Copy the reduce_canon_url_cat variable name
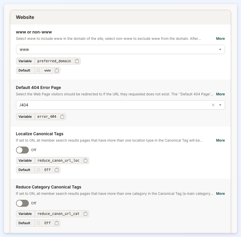 pos(85,214)
